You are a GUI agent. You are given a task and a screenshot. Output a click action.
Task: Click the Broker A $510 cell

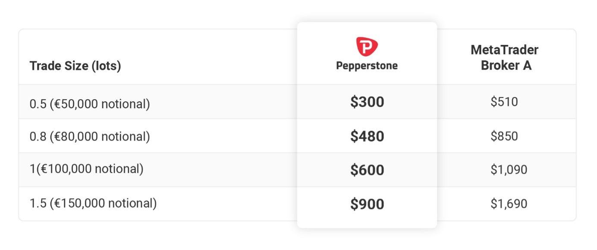pyautogui.click(x=504, y=102)
